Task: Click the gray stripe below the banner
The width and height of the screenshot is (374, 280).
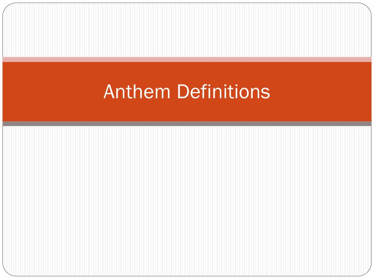Action: pyautogui.click(x=187, y=124)
